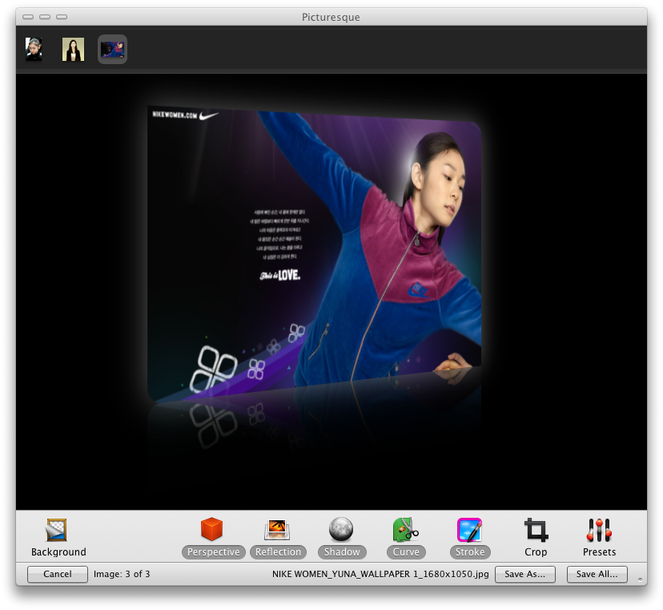Click the moon Shadow icon

[341, 530]
